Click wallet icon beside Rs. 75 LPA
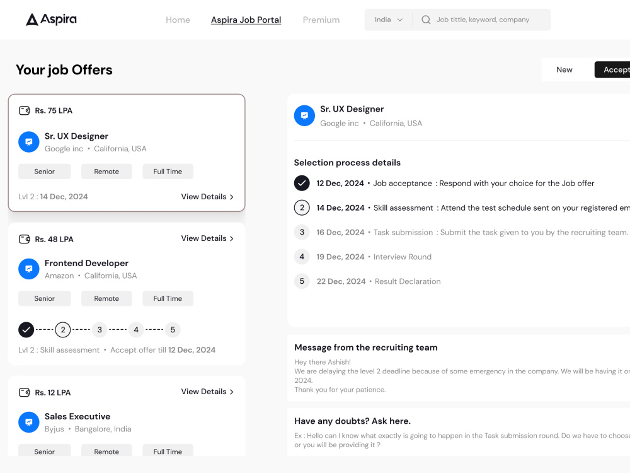This screenshot has height=473, width=630. click(25, 110)
